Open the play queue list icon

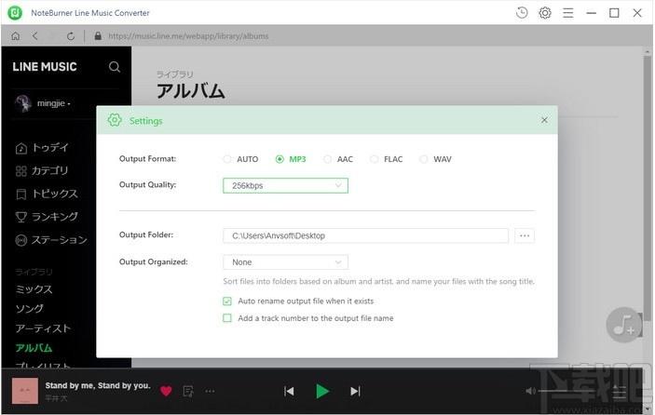(x=620, y=391)
